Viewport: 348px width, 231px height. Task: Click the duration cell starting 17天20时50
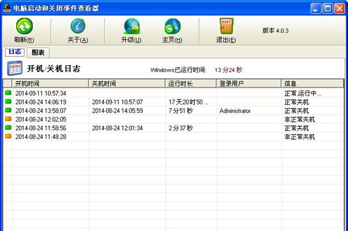click(x=188, y=102)
